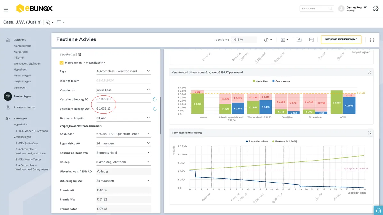Screen dimensions: 383x215
Task: Open the Eigen risico AO dropdown
Action: point(123,143)
